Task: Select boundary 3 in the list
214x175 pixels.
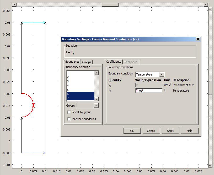Action: (81, 81)
